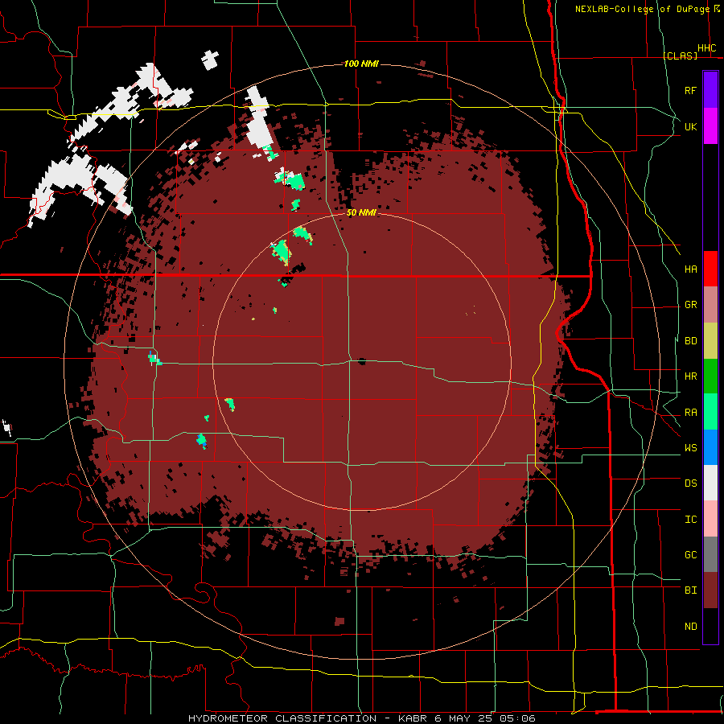The image size is (724, 724).
Task: Click the [CLAS] units label
Action: [681, 56]
